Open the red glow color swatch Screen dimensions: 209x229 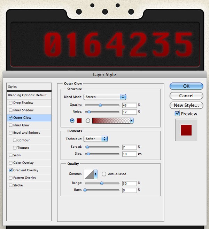[x=79, y=121]
